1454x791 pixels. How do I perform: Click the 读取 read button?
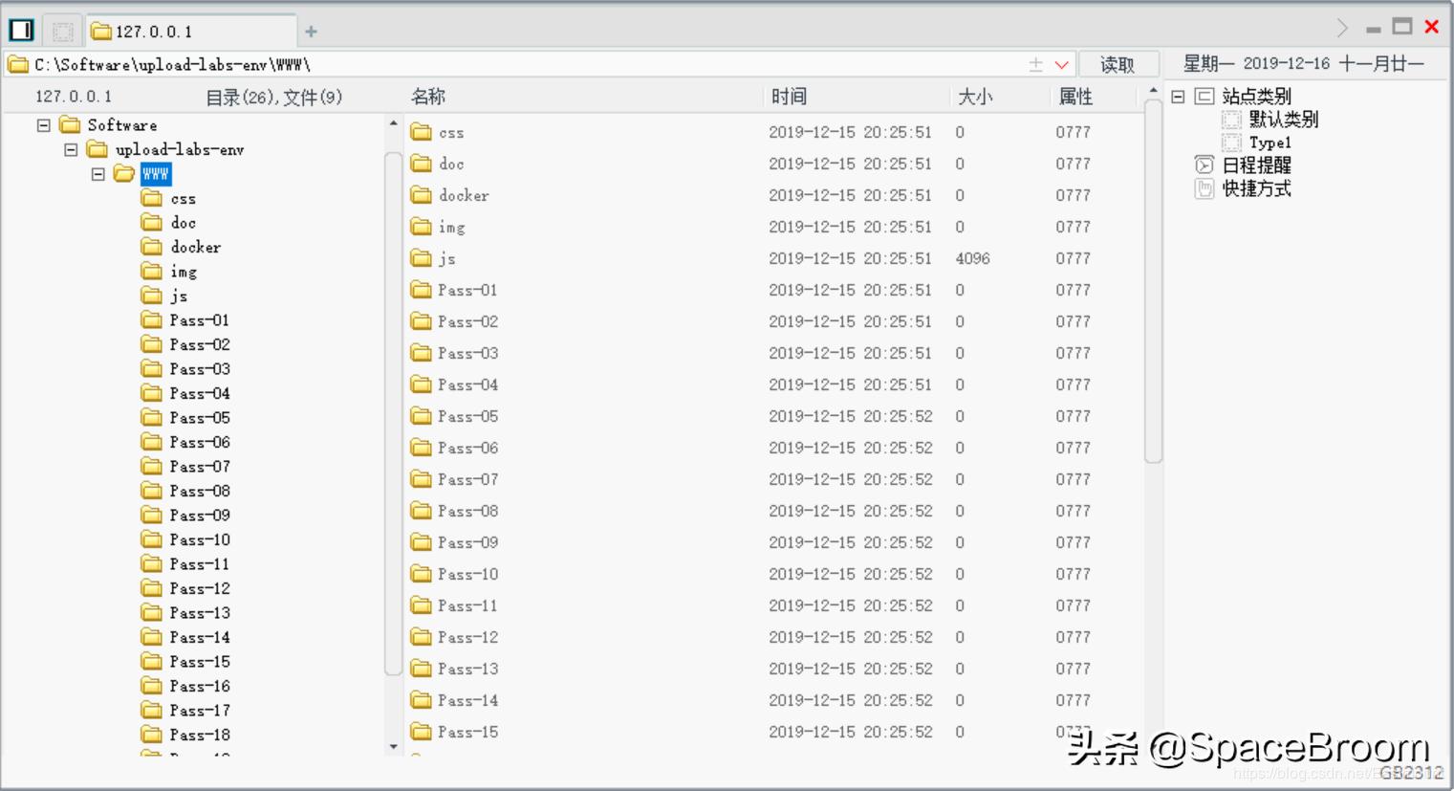[x=1118, y=63]
